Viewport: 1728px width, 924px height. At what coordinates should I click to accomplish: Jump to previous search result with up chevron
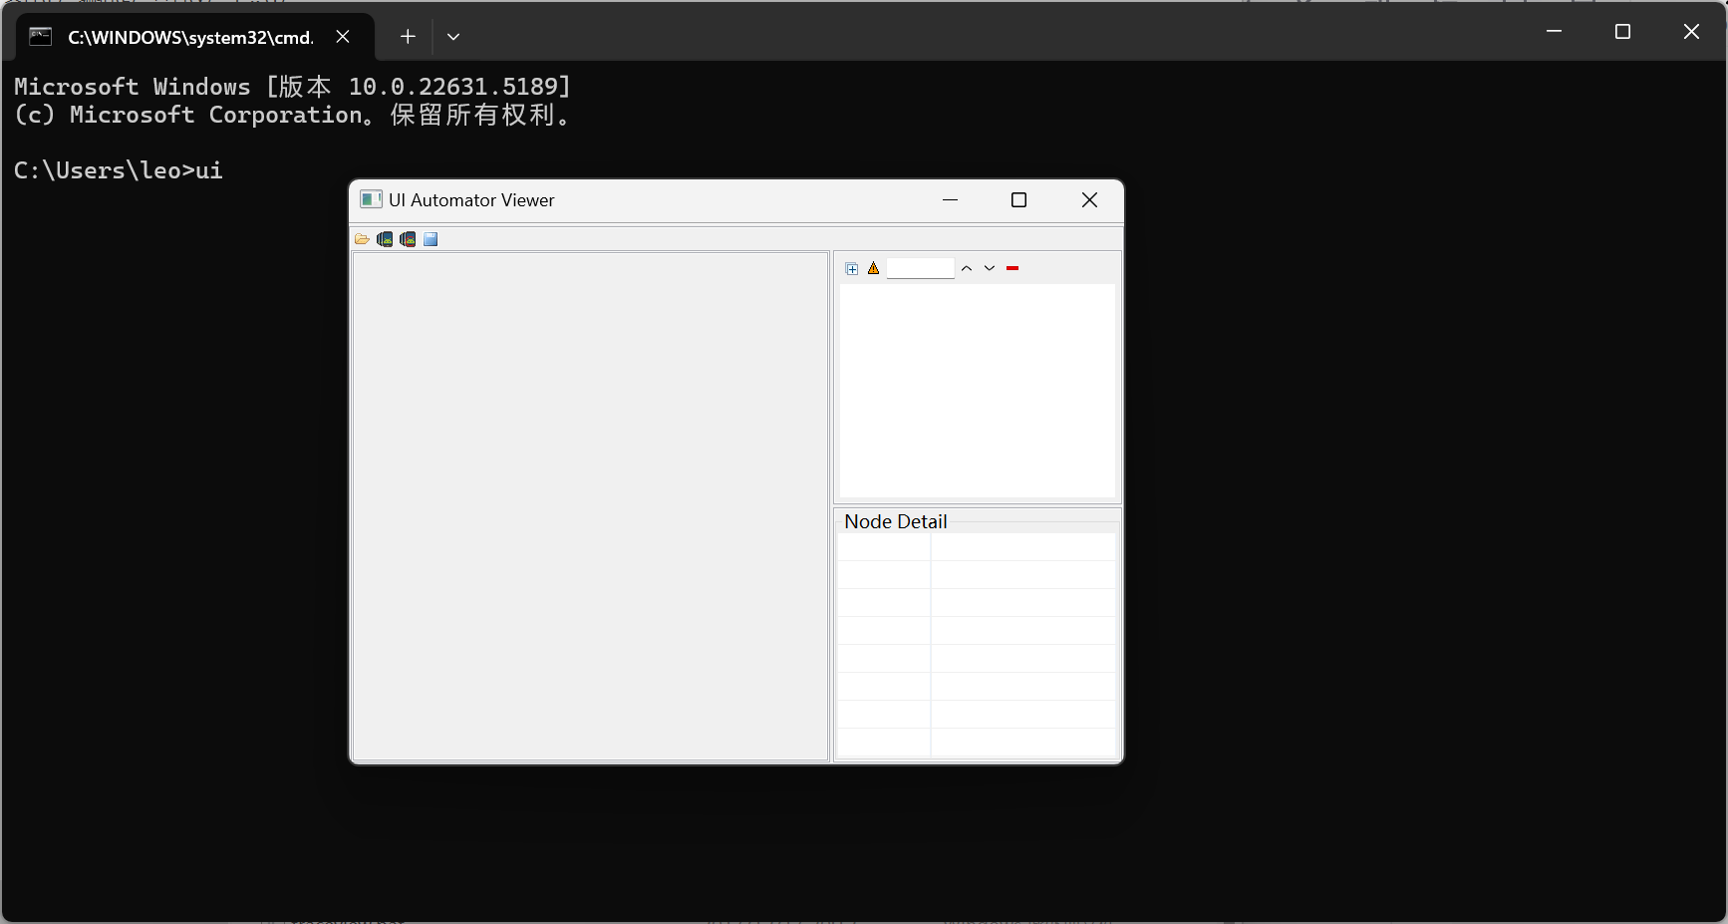[x=966, y=268]
